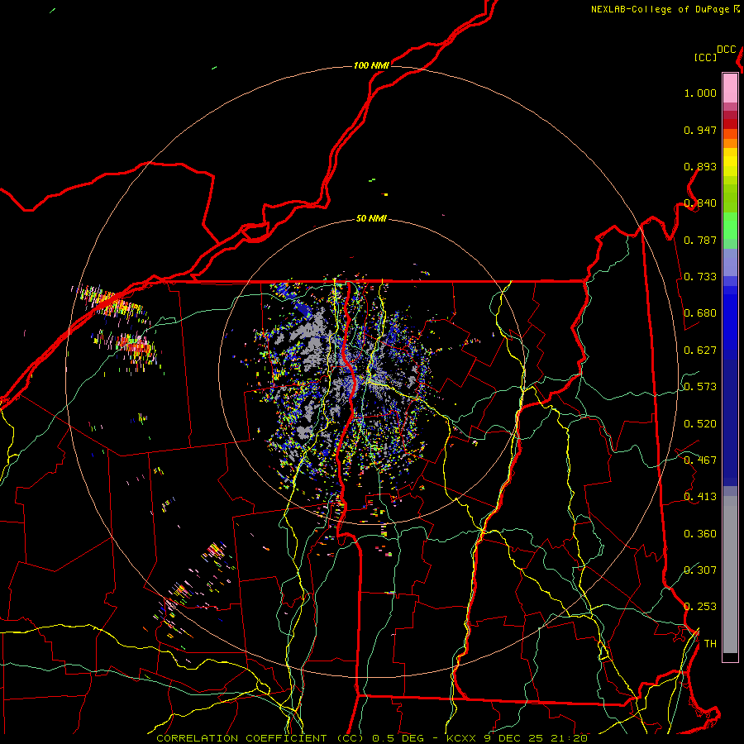Click the 50 NMI range ring label
The width and height of the screenshot is (744, 744).
(x=371, y=218)
